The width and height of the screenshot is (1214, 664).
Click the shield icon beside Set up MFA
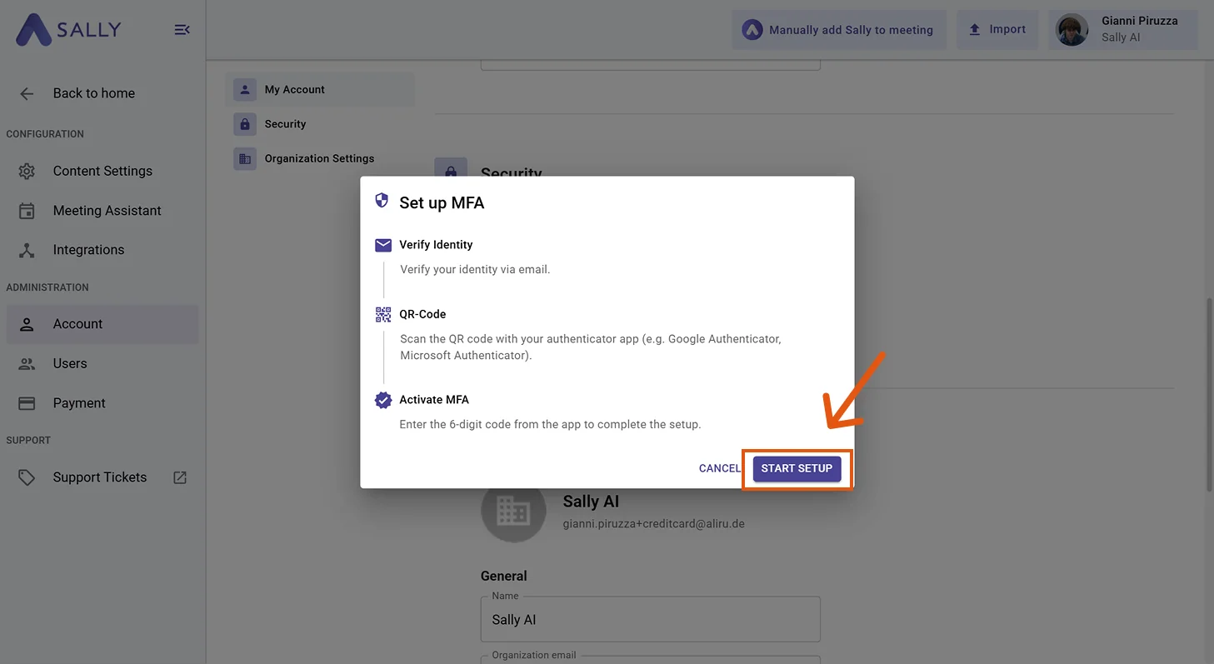(382, 201)
